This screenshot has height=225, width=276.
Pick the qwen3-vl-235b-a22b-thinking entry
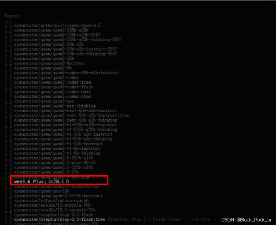tap(66, 129)
